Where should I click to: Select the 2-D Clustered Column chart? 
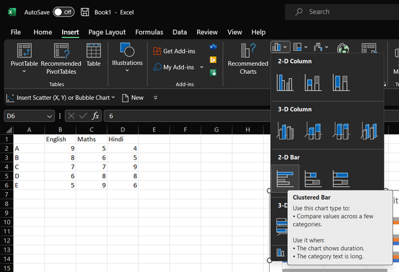click(285, 82)
